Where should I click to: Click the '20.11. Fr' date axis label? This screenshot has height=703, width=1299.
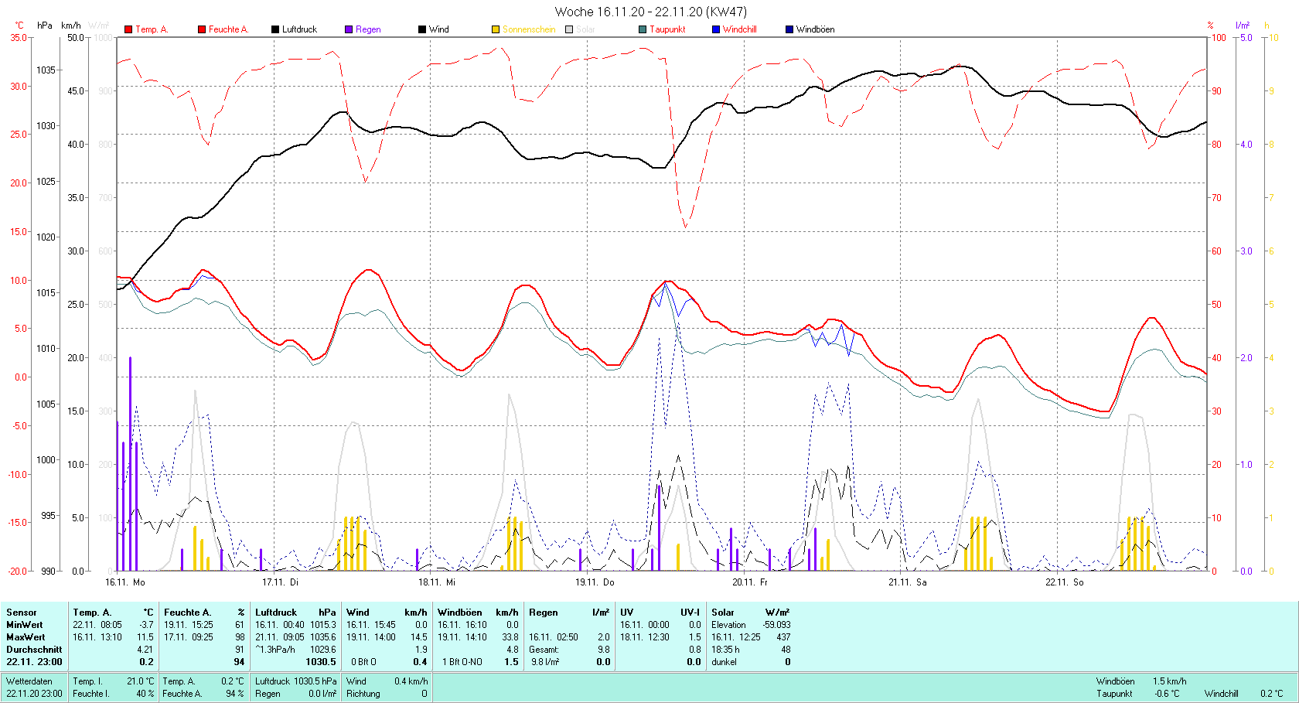click(750, 582)
